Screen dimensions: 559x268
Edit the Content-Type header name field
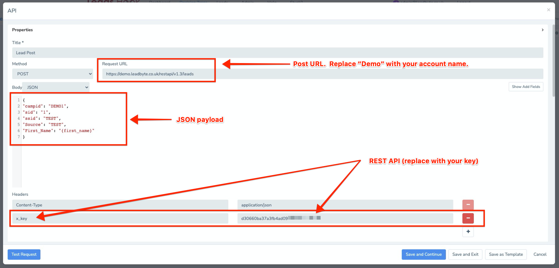pos(120,205)
